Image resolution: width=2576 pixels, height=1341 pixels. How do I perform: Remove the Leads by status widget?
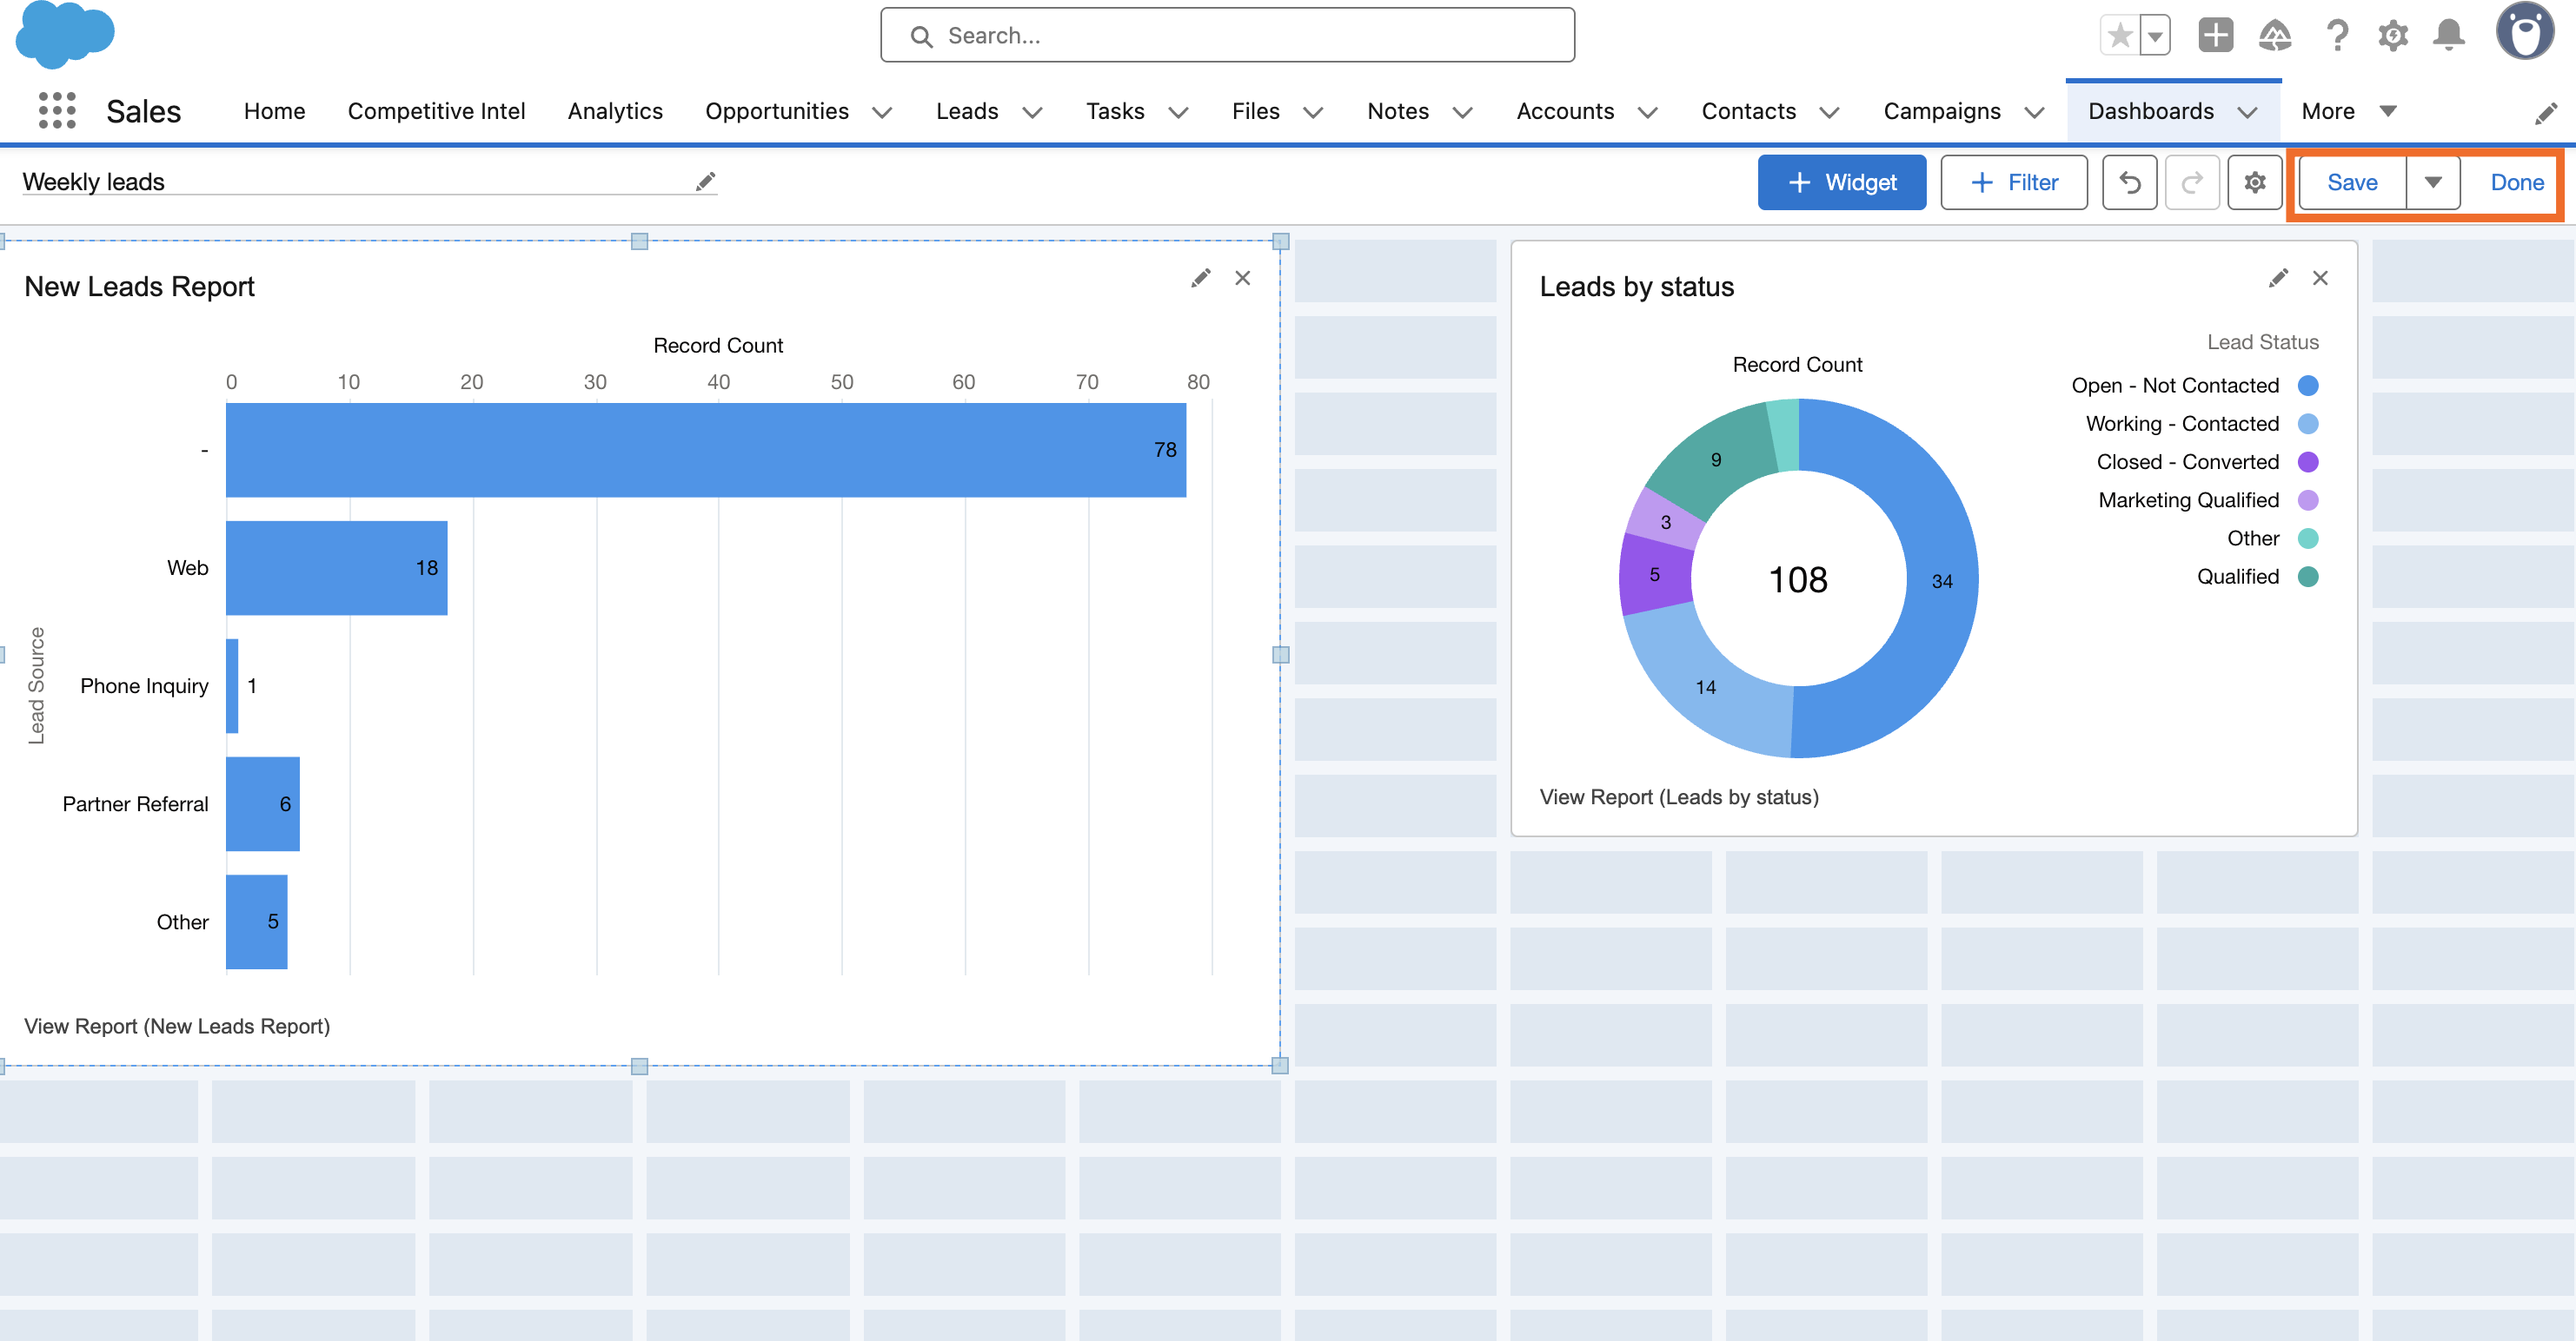pos(2320,279)
